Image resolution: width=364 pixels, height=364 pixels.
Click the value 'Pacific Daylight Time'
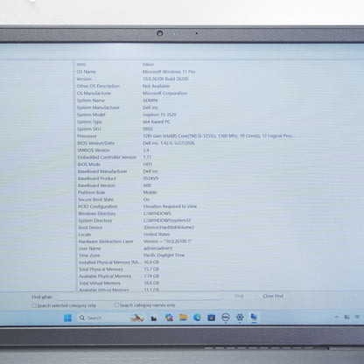[164, 255]
